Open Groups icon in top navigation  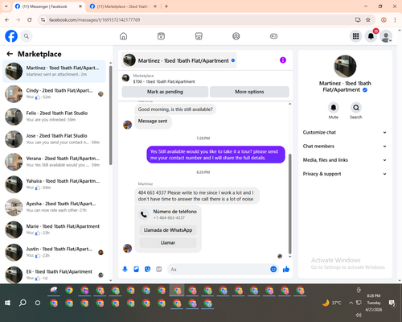(236, 36)
